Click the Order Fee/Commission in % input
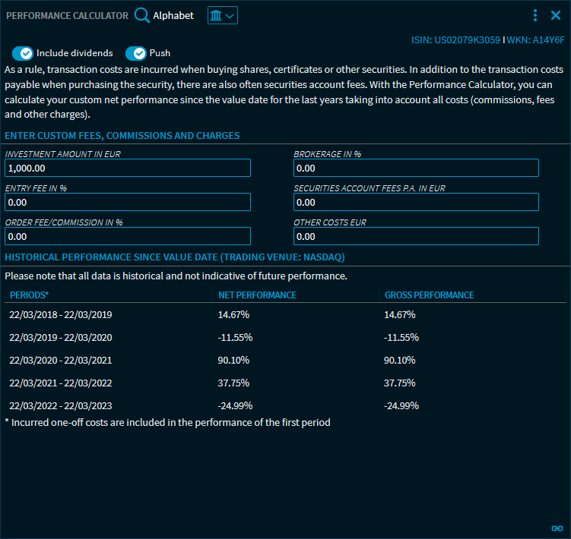 tap(128, 236)
